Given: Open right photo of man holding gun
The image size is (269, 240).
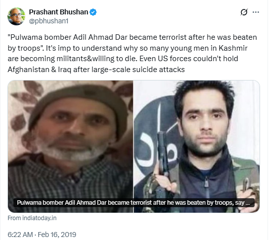Looking at the screenshot, I should point(197,147).
